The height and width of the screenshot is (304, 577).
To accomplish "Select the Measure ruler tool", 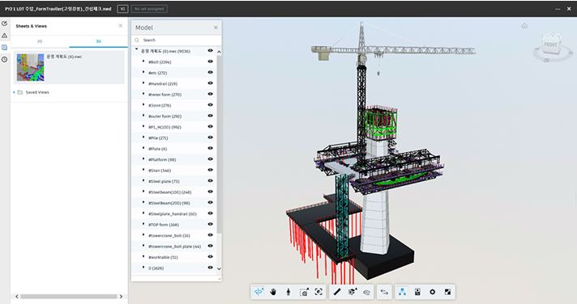I will coord(336,292).
